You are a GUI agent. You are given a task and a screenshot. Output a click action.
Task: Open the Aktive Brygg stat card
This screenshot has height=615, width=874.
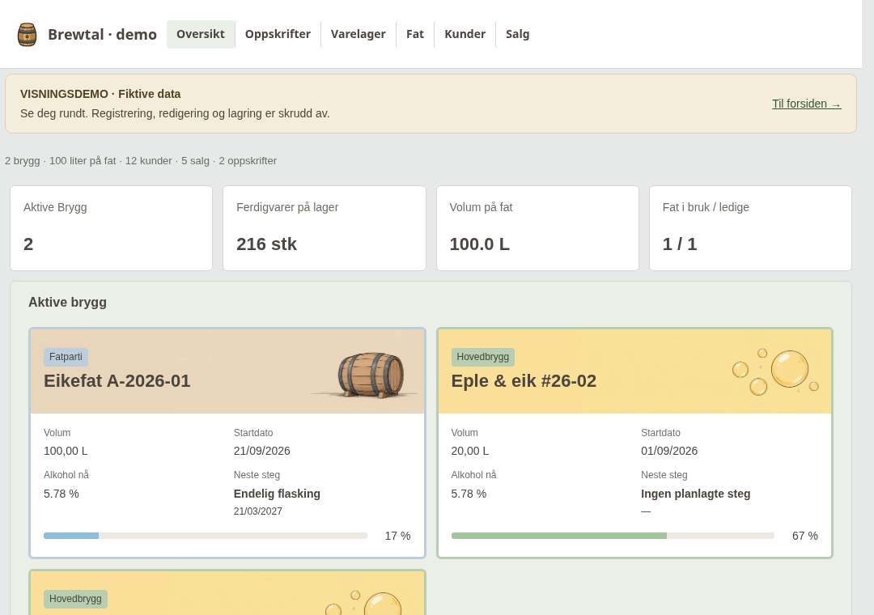(x=112, y=228)
